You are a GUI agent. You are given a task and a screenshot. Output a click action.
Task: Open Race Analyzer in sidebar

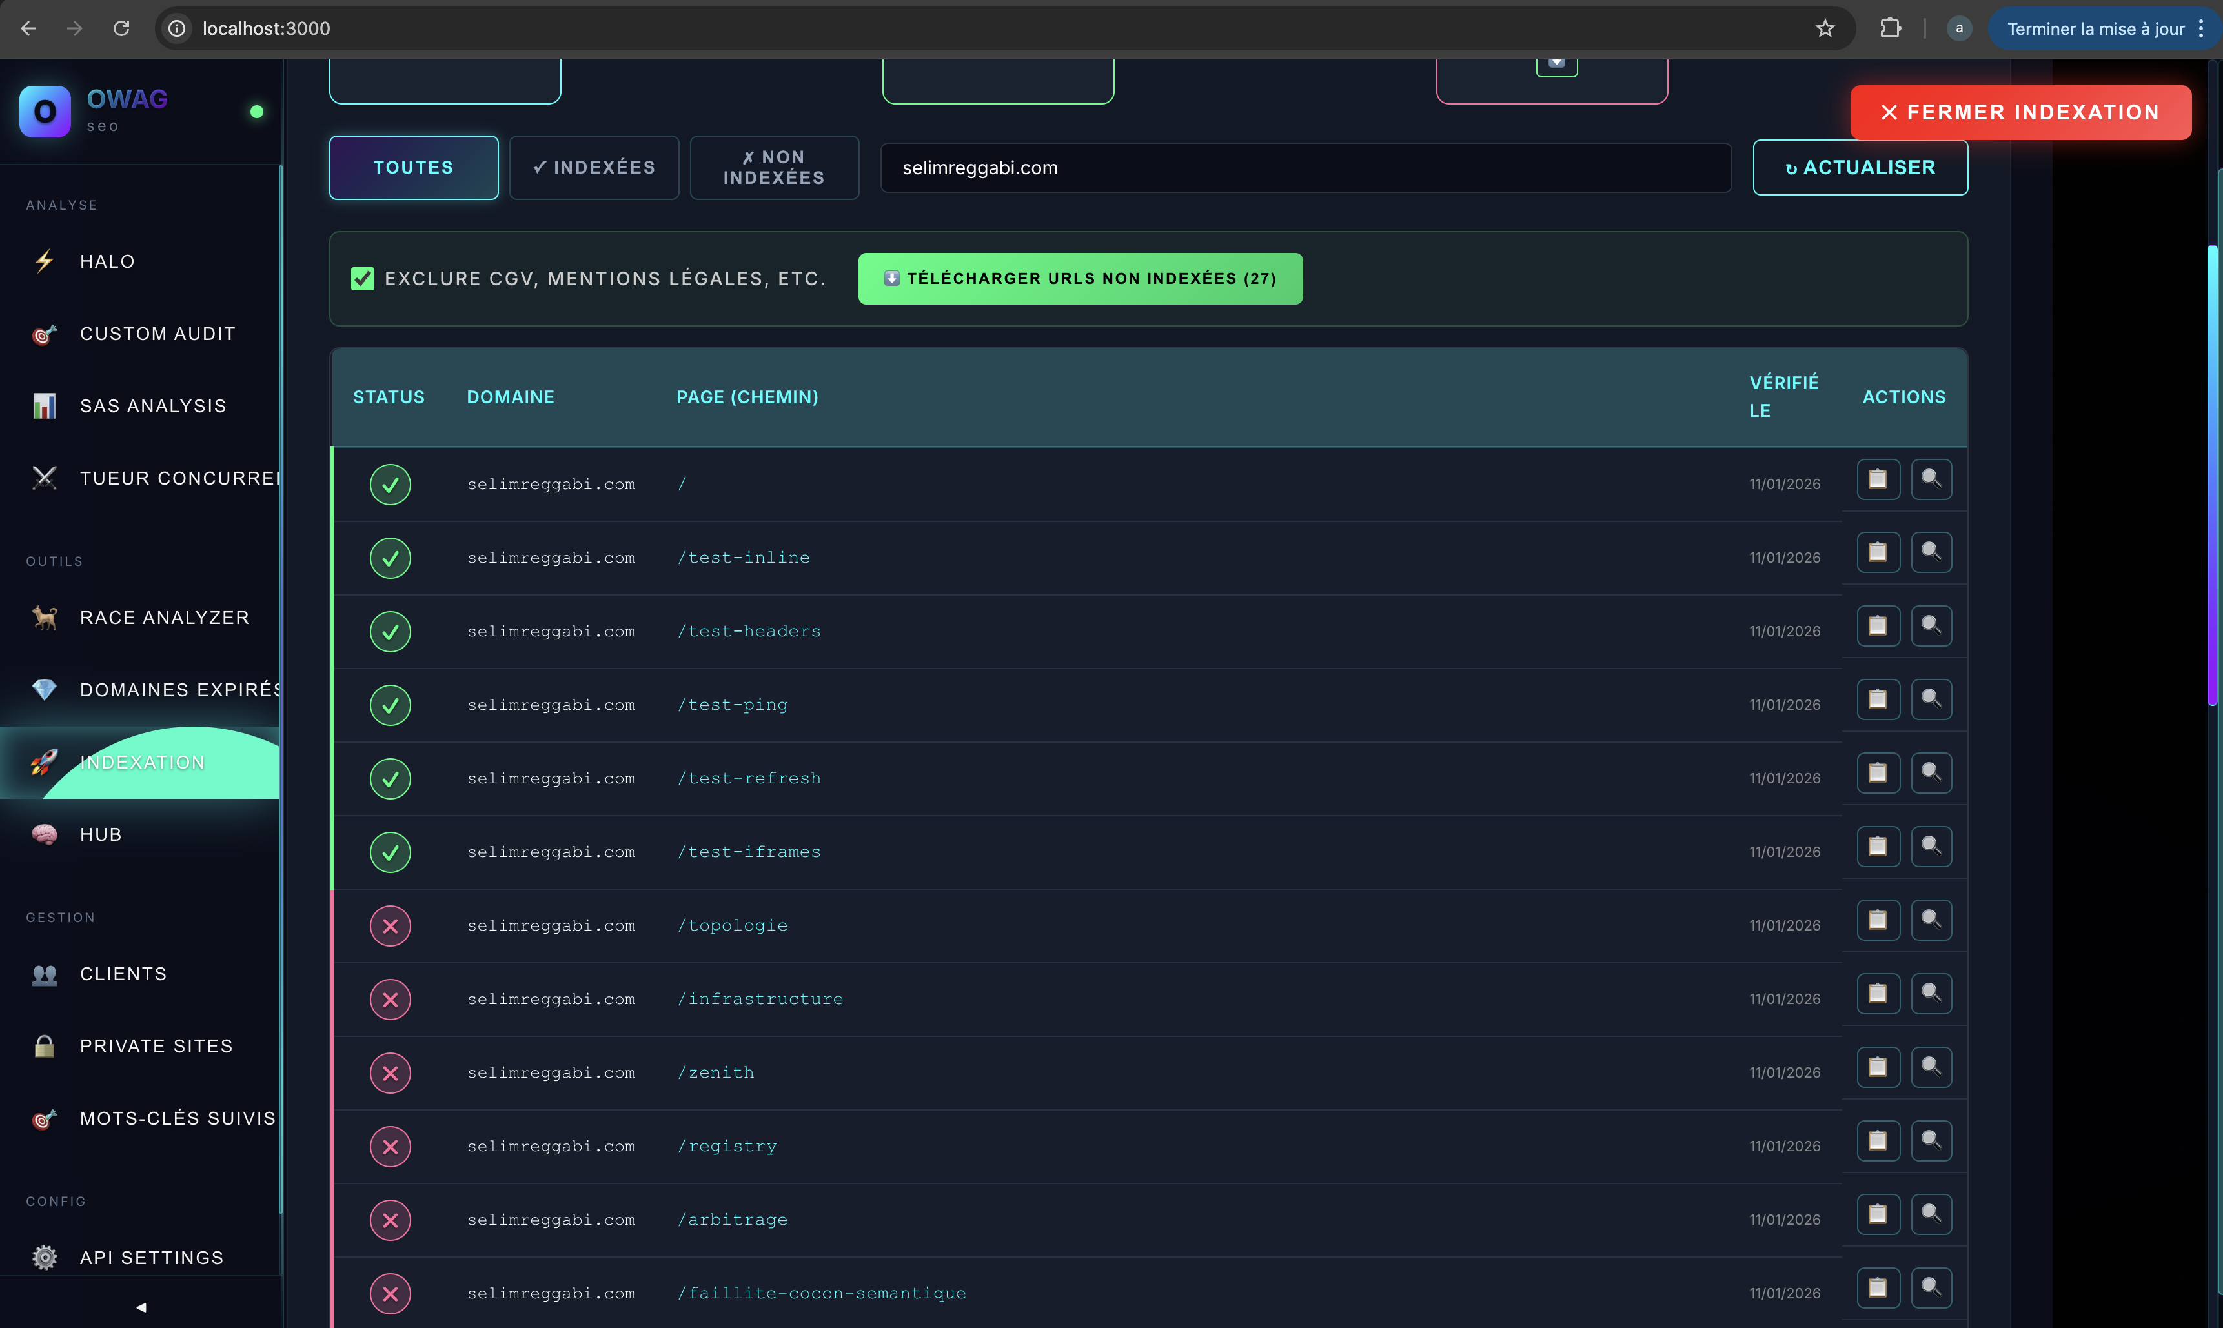(x=164, y=618)
